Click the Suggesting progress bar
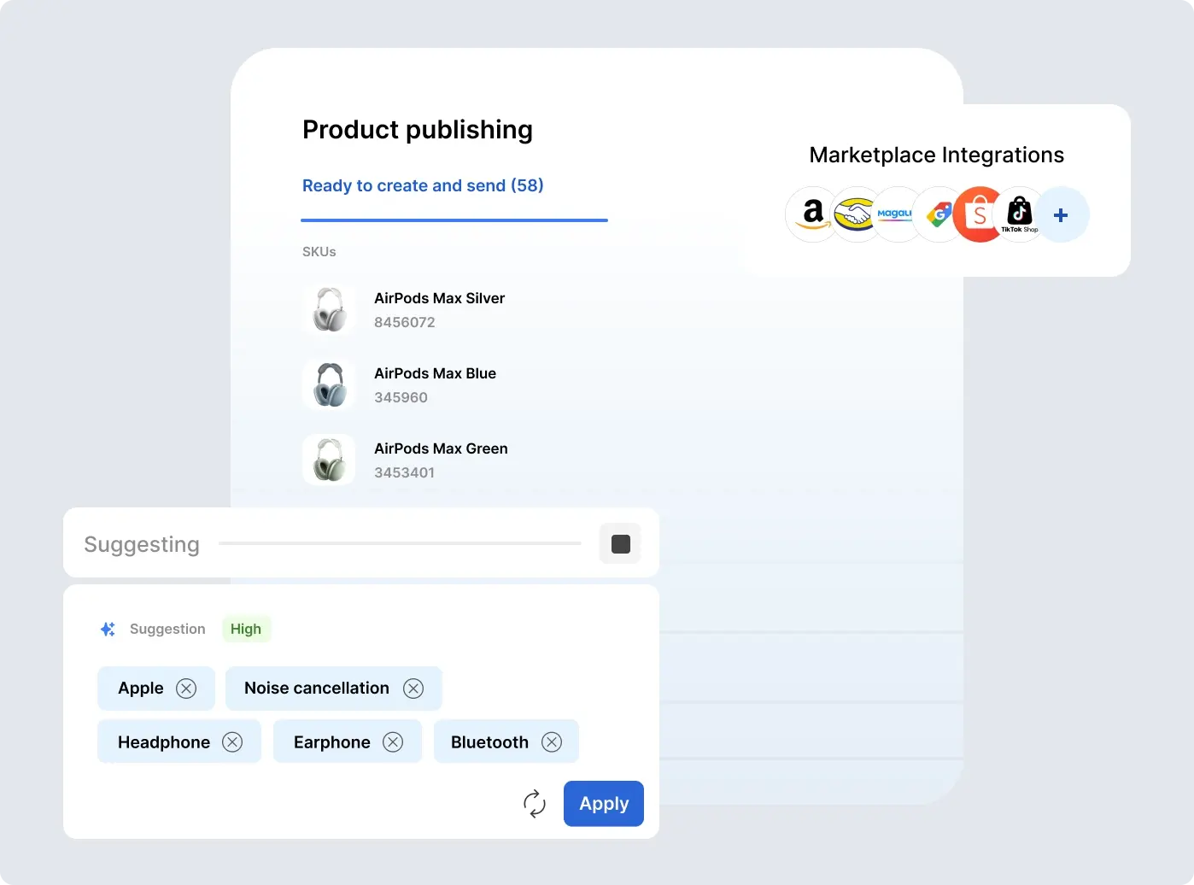The image size is (1194, 885). coord(400,543)
